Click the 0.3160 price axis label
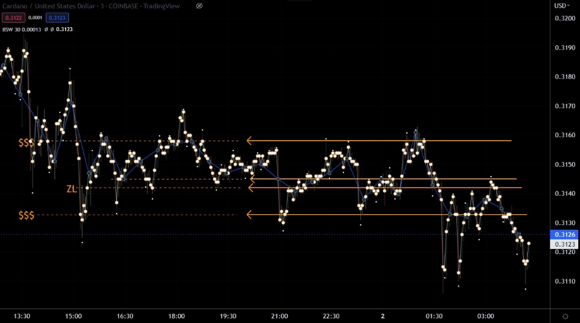The width and height of the screenshot is (580, 323). tap(565, 135)
